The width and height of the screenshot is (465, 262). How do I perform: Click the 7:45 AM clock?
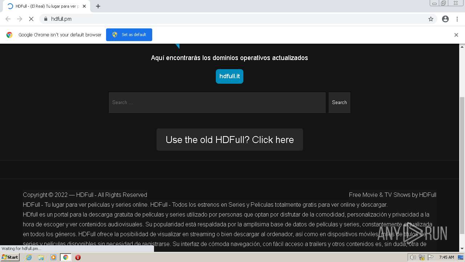tap(446, 257)
